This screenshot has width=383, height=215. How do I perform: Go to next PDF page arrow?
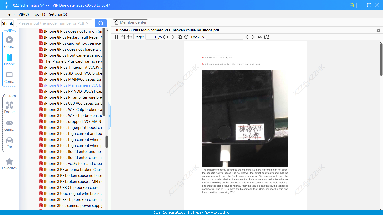tap(172, 37)
